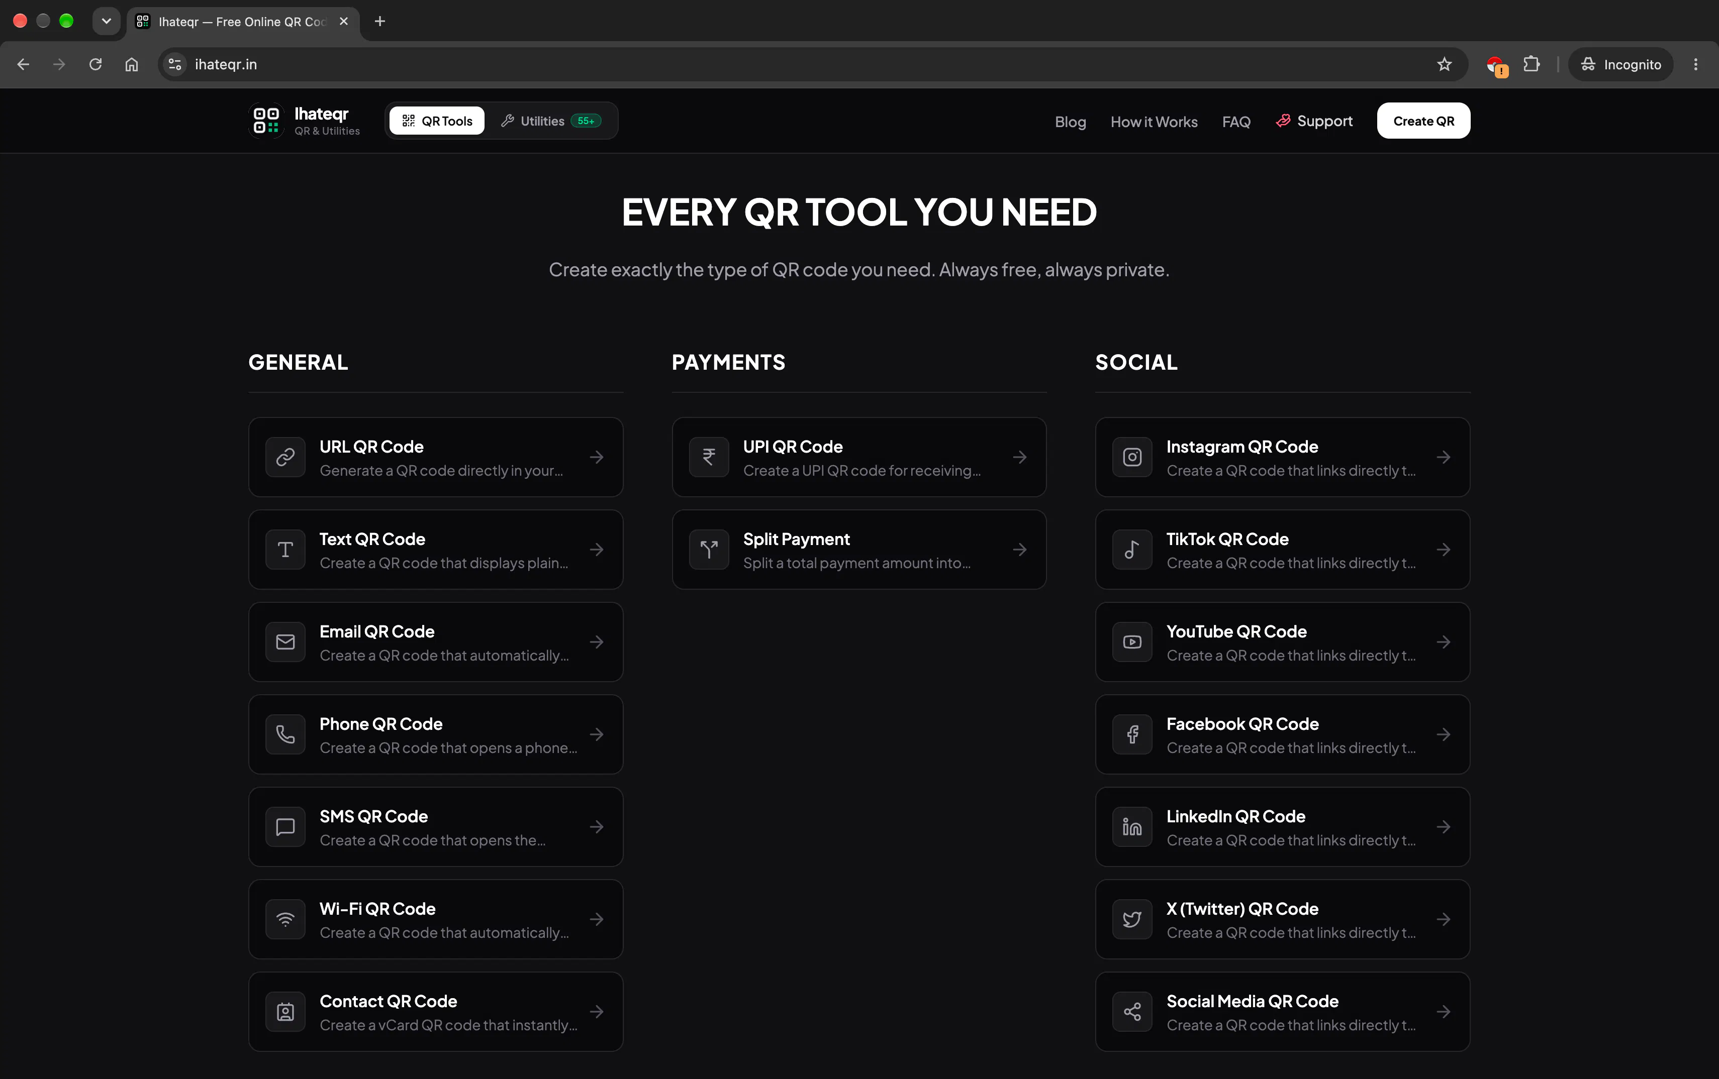The image size is (1719, 1079).
Task: Click the arrow on LinkedIn QR Code card
Action: (x=1444, y=827)
